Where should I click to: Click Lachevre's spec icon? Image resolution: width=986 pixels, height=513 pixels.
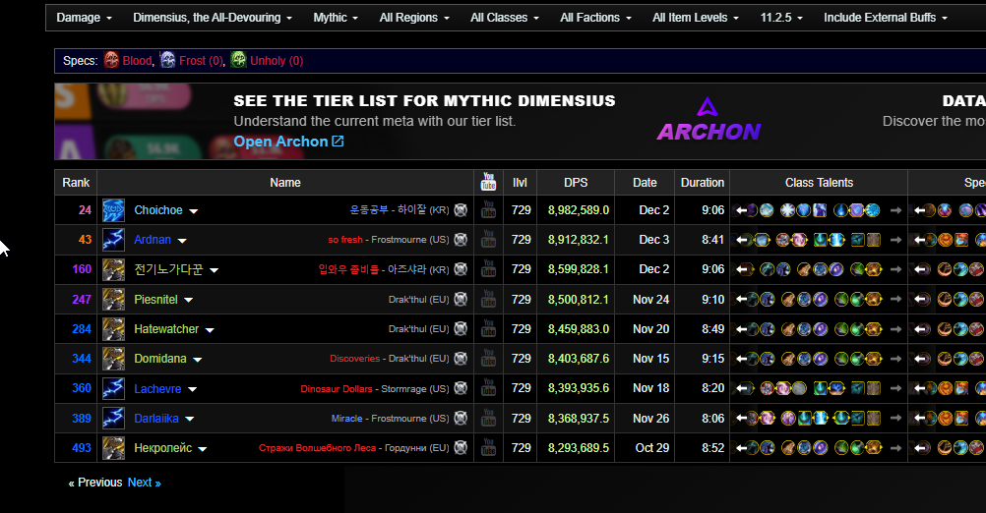coord(114,388)
